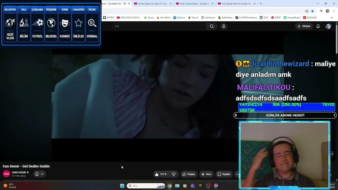
Task: Open the AmpedStudio bookmark
Action: [292, 17]
